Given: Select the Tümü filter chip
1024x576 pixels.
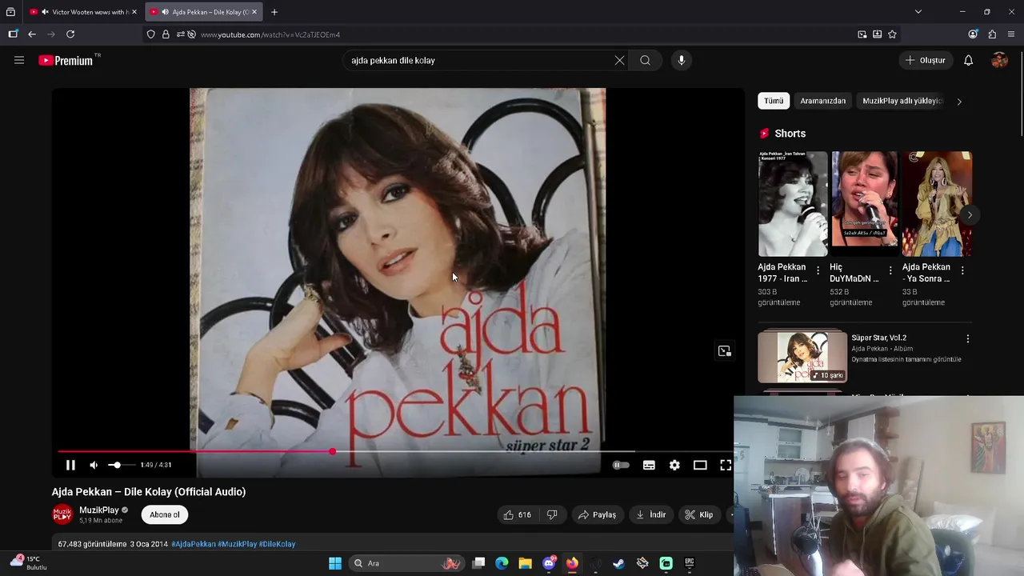Looking at the screenshot, I should point(774,101).
